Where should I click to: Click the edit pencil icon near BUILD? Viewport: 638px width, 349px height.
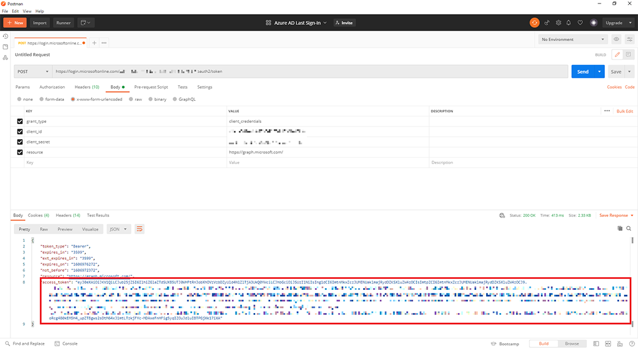pyautogui.click(x=617, y=54)
